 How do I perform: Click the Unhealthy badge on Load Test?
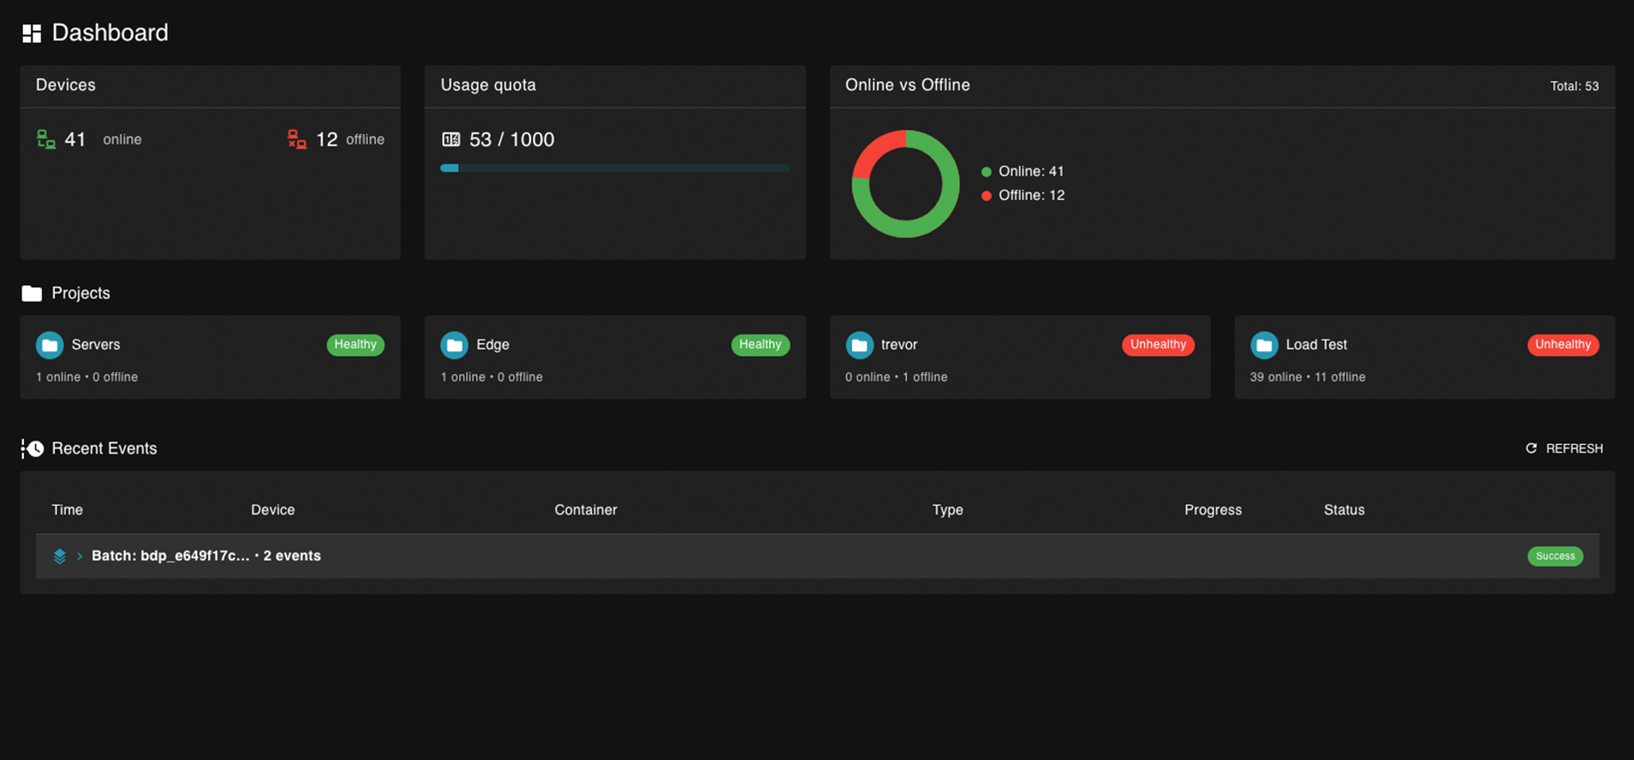(1563, 345)
